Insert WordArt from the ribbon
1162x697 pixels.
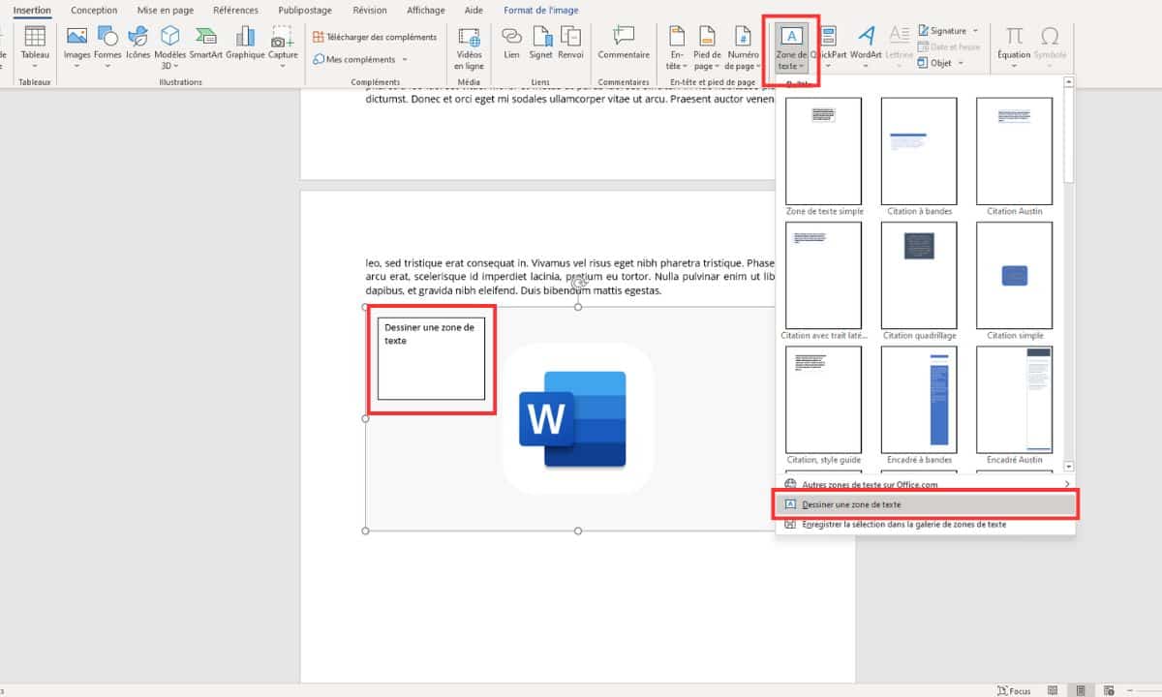tap(866, 46)
